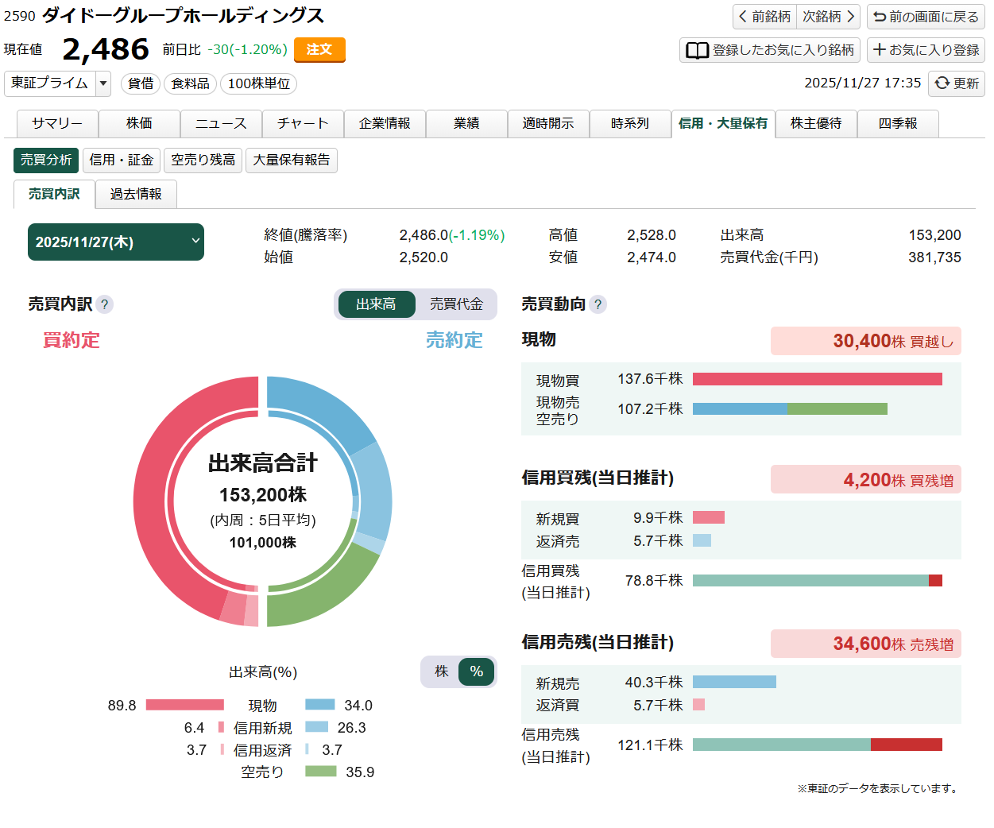Click the help icon beside 売買動向
This screenshot has width=994, height=828.
click(598, 304)
